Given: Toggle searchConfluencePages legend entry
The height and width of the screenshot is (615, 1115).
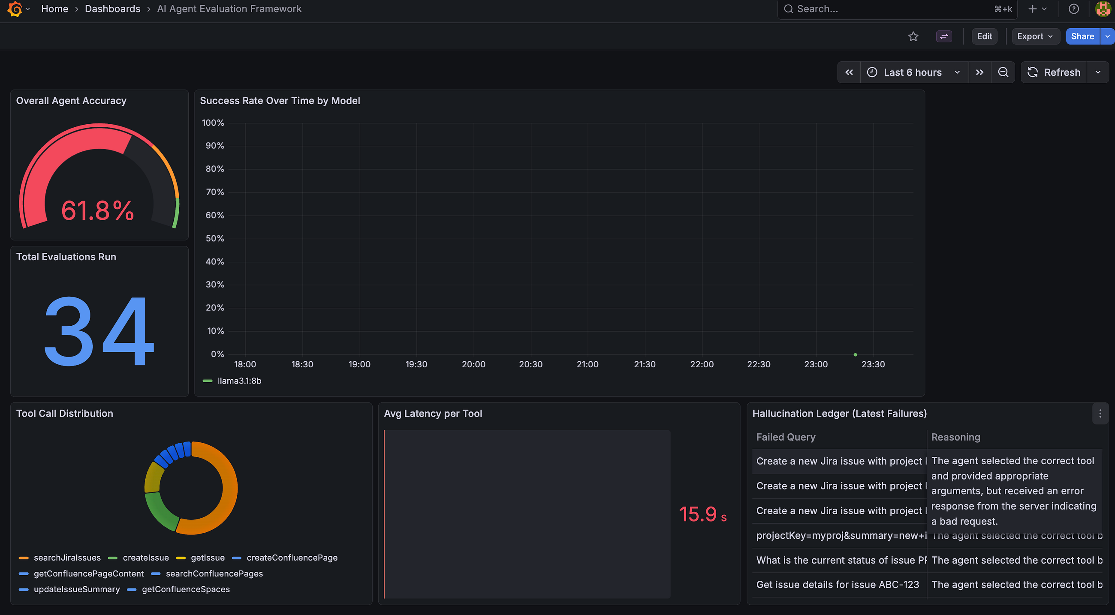Looking at the screenshot, I should pyautogui.click(x=214, y=573).
